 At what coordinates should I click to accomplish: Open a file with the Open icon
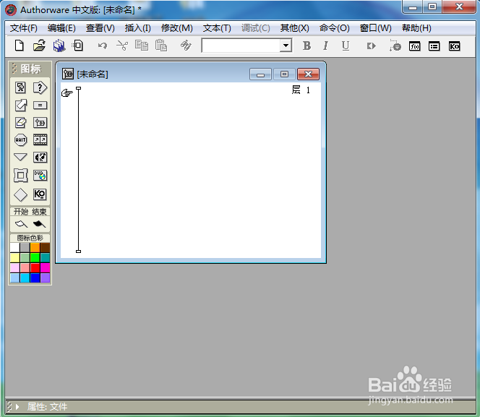pos(39,46)
